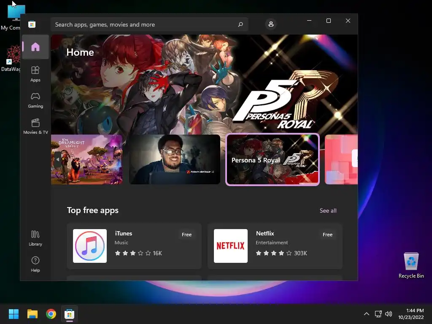Image resolution: width=432 pixels, height=324 pixels.
Task: Open the Home tab in the Store sidebar
Action: tap(35, 47)
